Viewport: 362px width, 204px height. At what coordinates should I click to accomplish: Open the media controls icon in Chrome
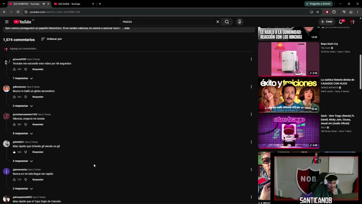click(x=344, y=12)
